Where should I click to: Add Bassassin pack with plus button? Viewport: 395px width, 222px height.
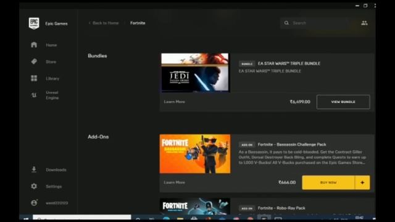point(362,183)
